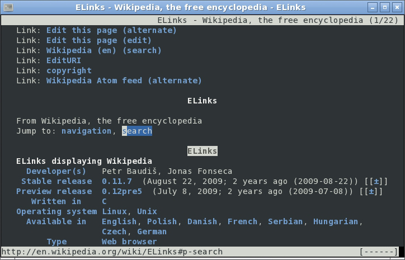Screen dimensions: 405x260
Task: Follow the French language link
Action: pos(243,222)
